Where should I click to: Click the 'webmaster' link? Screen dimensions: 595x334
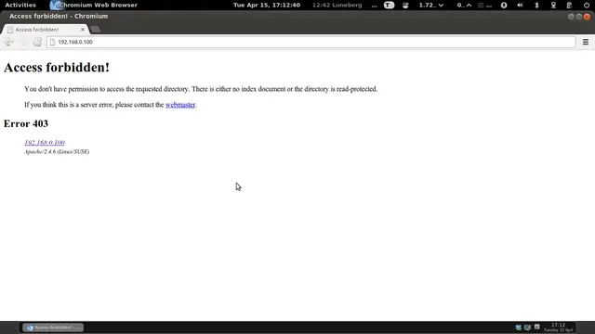pyautogui.click(x=180, y=105)
